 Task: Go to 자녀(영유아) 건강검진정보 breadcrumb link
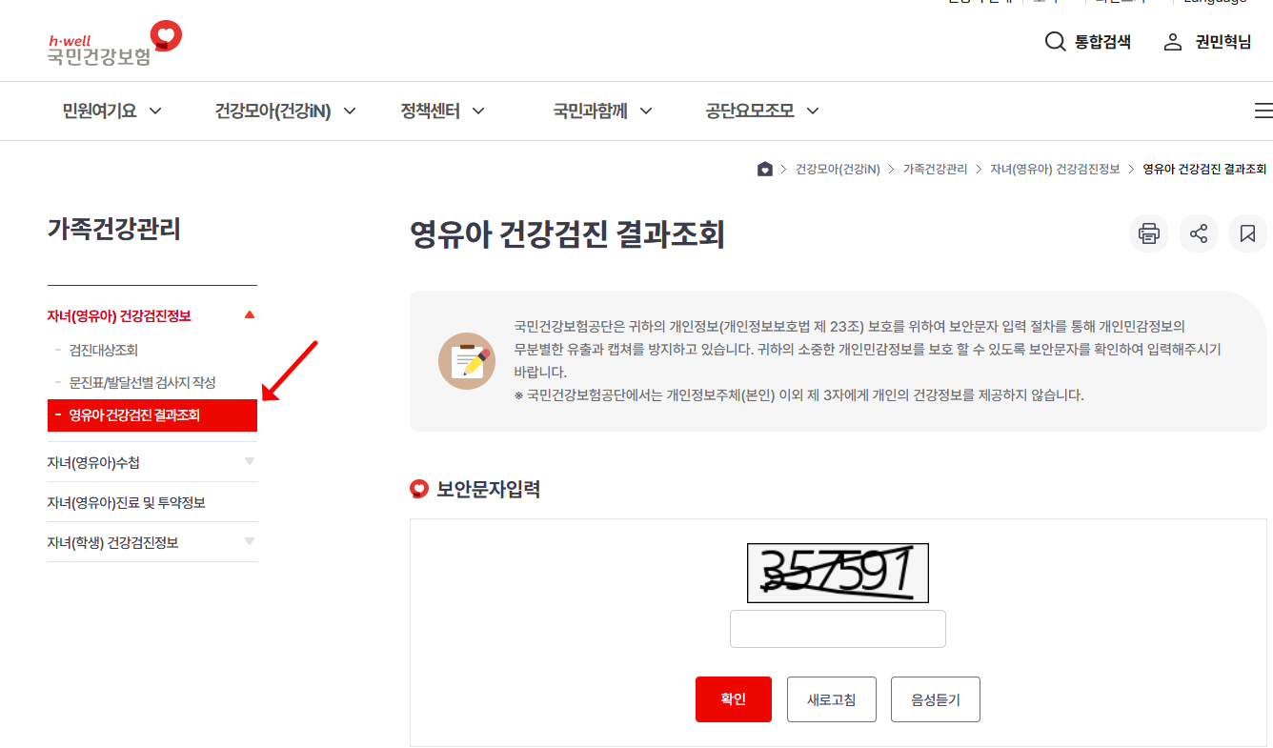pos(1055,169)
